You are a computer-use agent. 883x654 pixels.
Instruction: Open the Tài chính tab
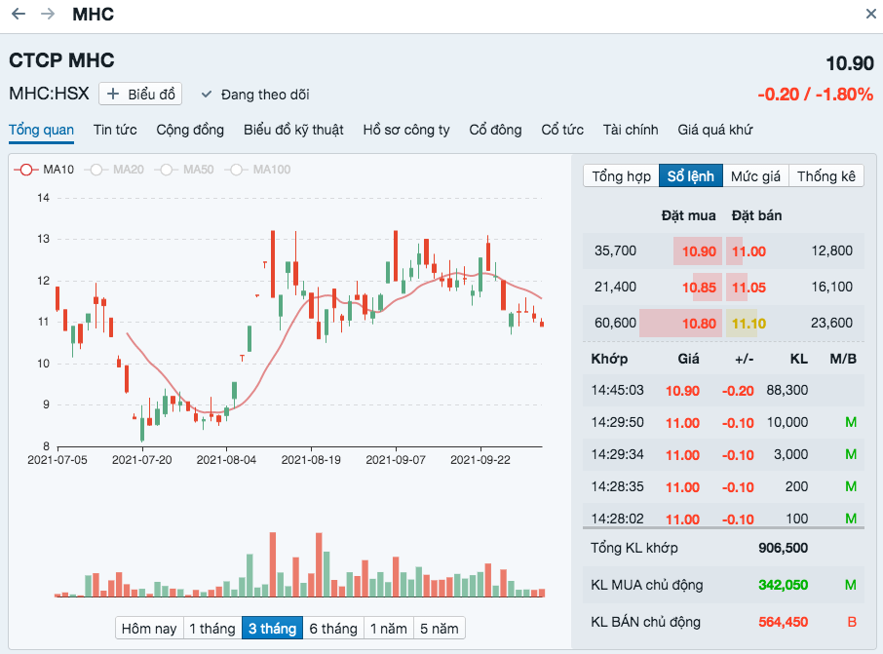click(631, 130)
